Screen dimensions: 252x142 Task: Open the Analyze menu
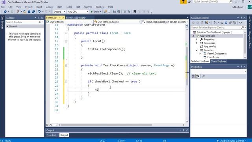click(x=87, y=7)
